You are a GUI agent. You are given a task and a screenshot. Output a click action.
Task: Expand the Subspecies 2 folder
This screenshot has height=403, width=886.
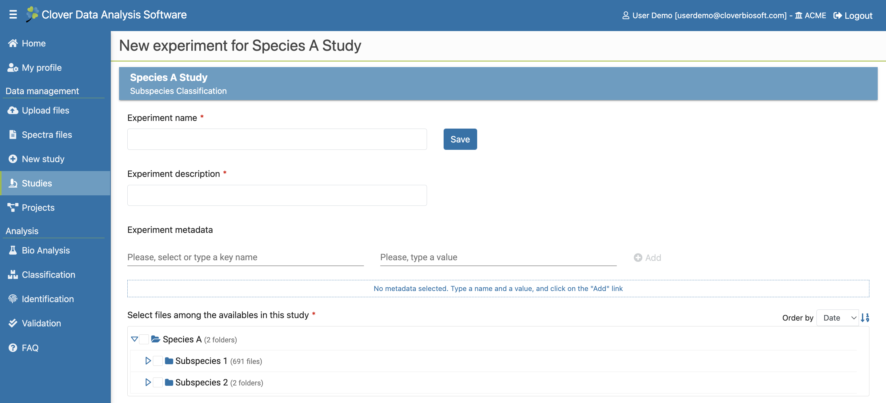148,382
